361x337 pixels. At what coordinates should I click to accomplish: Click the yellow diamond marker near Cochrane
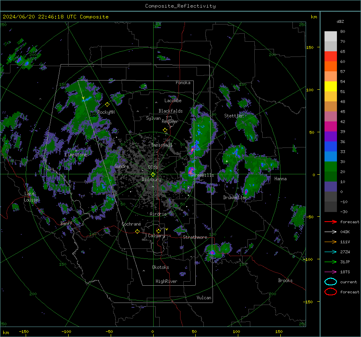pos(137,231)
